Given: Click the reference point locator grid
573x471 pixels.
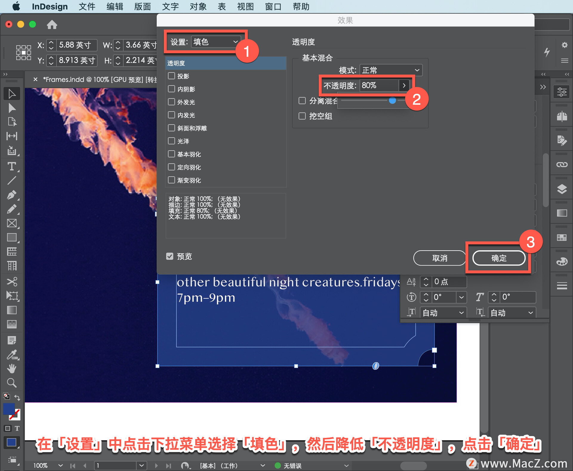Looking at the screenshot, I should (23, 52).
